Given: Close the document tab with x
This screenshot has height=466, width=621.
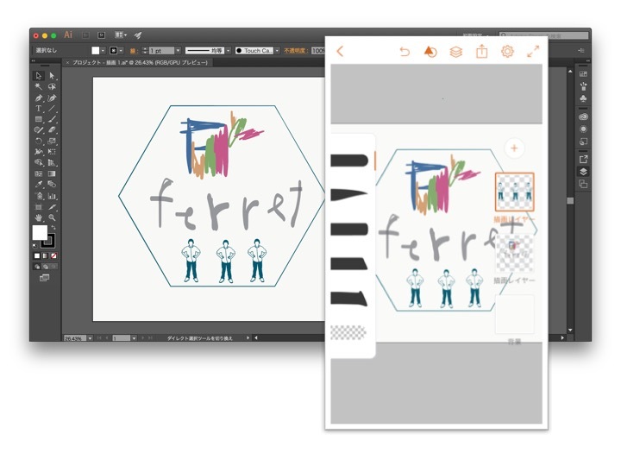Looking at the screenshot, I should coord(67,63).
